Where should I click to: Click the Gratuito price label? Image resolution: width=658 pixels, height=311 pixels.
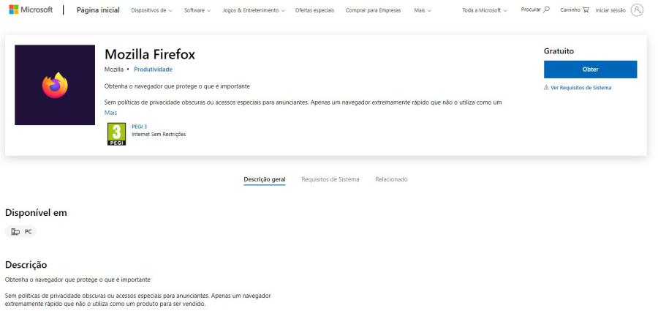pos(559,51)
